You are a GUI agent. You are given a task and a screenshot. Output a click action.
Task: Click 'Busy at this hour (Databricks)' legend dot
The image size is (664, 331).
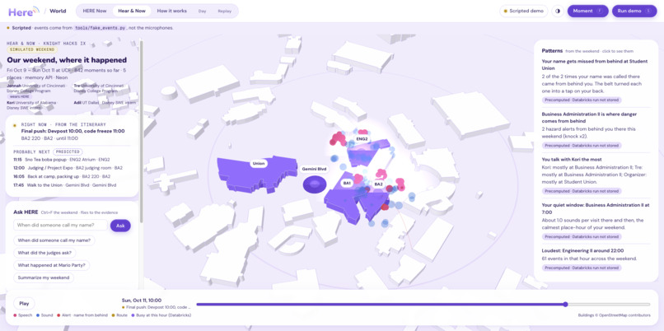click(133, 315)
